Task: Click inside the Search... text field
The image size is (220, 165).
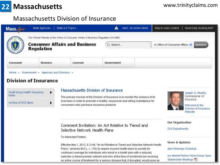Action: coord(128,45)
